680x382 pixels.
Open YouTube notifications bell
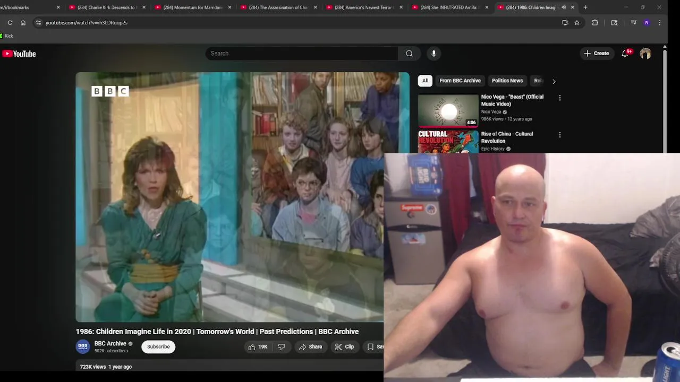click(625, 54)
